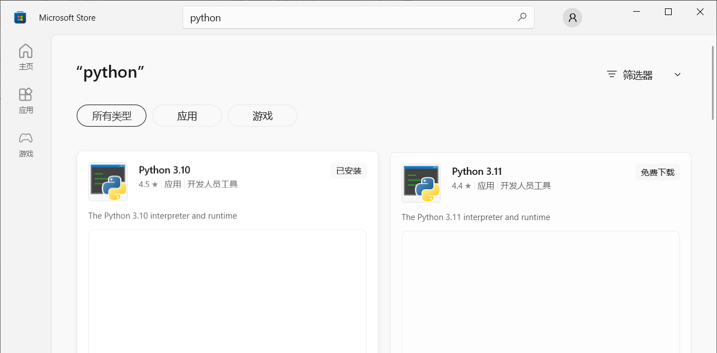Viewport: 717px width, 353px height.
Task: Click the Python 3.10 app icon
Action: pos(108,182)
